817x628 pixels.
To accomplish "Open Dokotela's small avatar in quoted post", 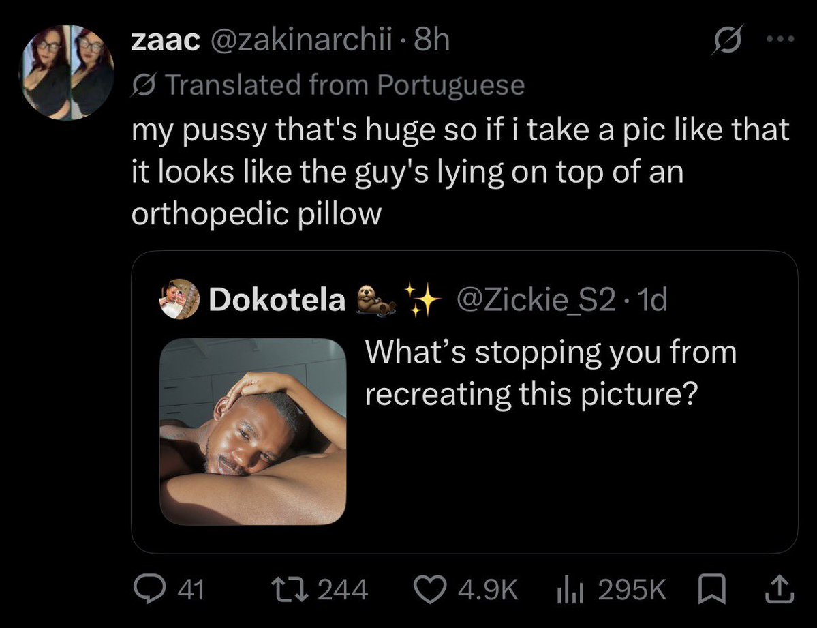I will tap(179, 299).
